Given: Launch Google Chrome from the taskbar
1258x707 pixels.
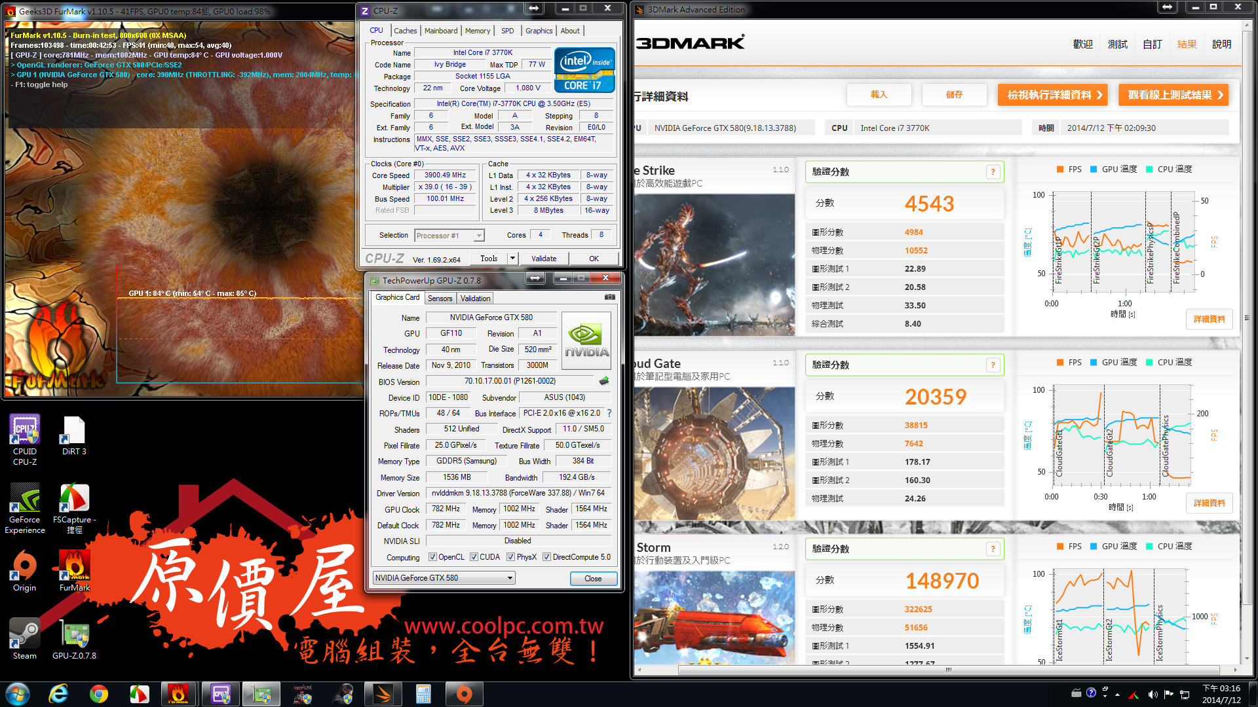Looking at the screenshot, I should (99, 694).
